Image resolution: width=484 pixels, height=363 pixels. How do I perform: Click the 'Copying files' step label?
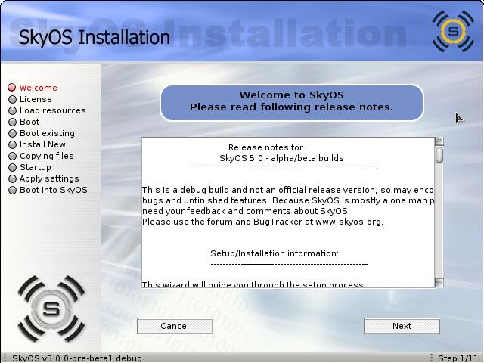click(47, 156)
